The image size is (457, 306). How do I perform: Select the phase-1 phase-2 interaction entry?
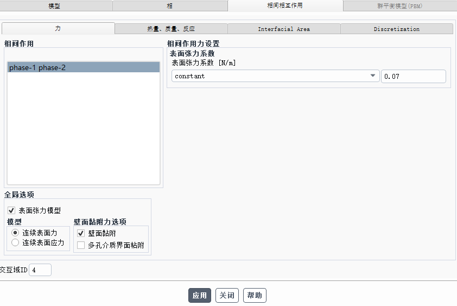84,67
